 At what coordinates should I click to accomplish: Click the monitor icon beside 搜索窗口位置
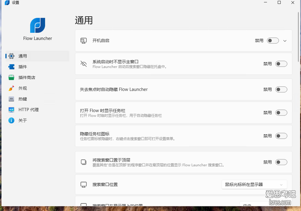coord(84,185)
